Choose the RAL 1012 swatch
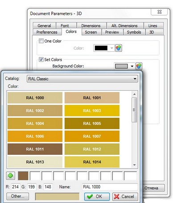 92,149
